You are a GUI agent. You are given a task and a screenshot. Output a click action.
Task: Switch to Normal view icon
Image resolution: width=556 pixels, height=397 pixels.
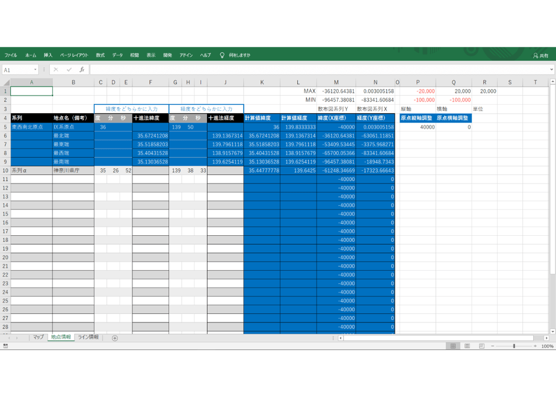coord(453,346)
